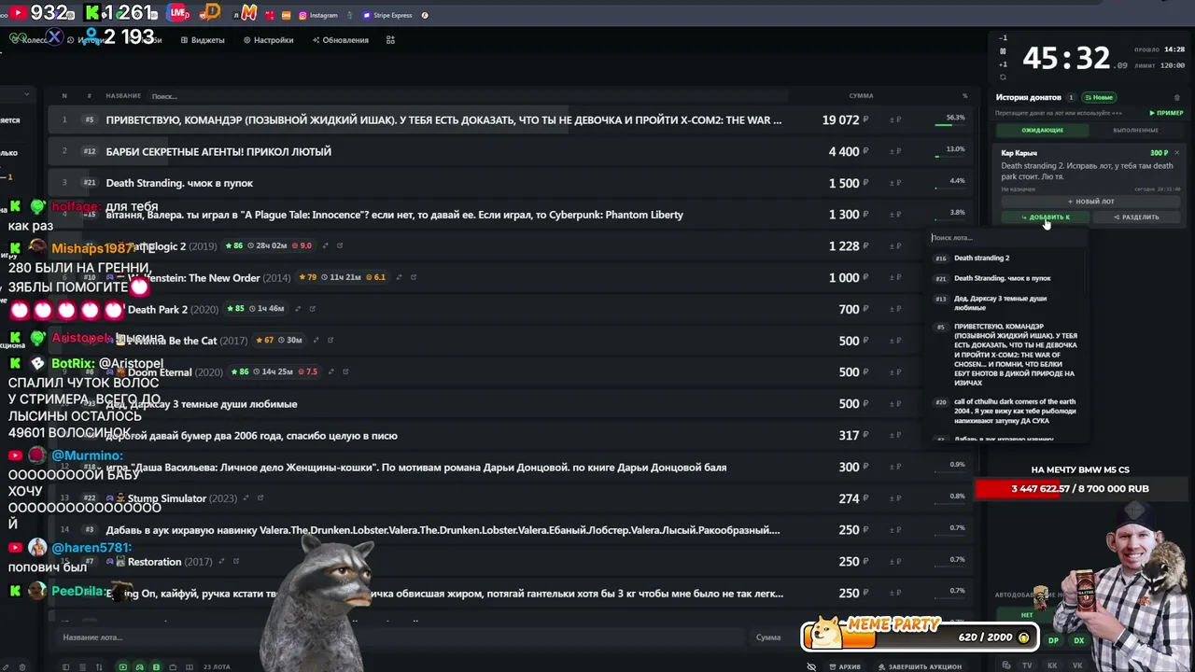Viewport: 1195px width, 672px height.
Task: Toggle the VK integration button
Action: (x=1077, y=665)
